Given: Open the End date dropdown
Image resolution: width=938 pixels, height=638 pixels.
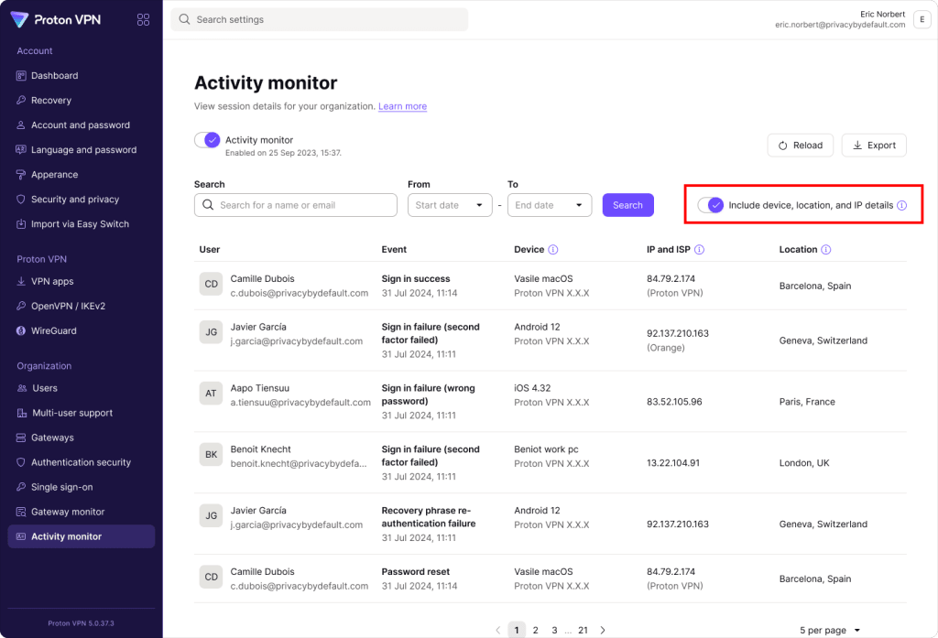Looking at the screenshot, I should click(x=550, y=205).
